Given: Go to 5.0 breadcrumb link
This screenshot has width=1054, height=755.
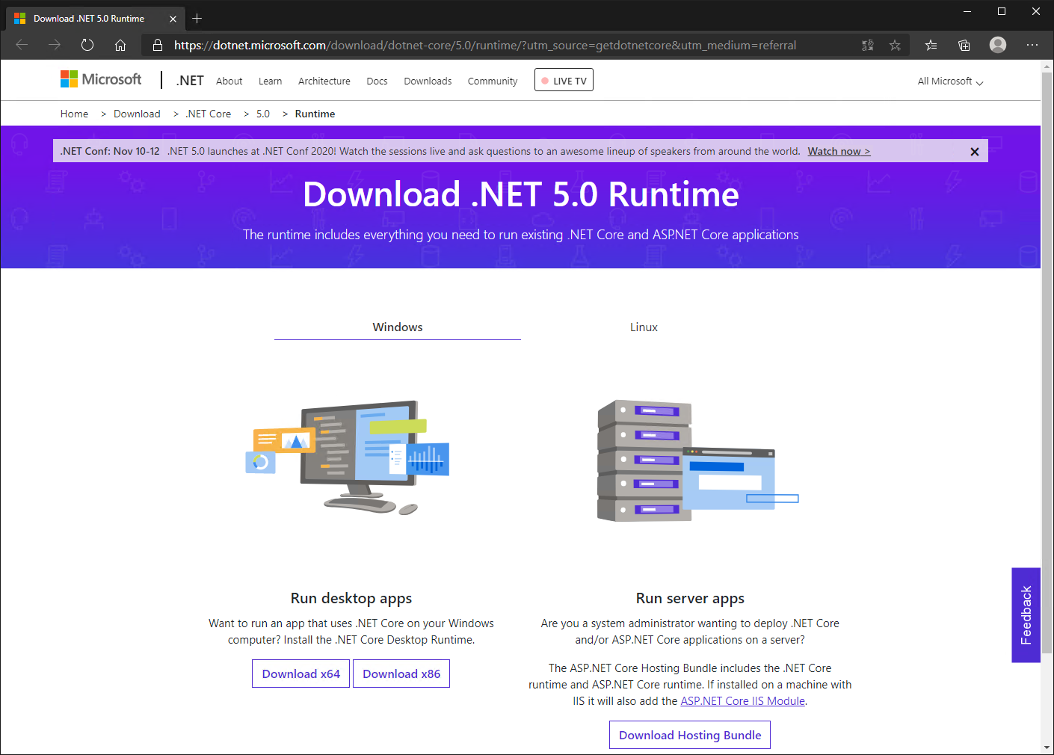Looking at the screenshot, I should pyautogui.click(x=263, y=114).
